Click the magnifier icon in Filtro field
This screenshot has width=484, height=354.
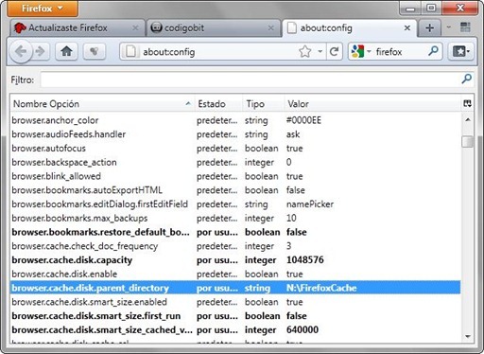click(x=466, y=79)
